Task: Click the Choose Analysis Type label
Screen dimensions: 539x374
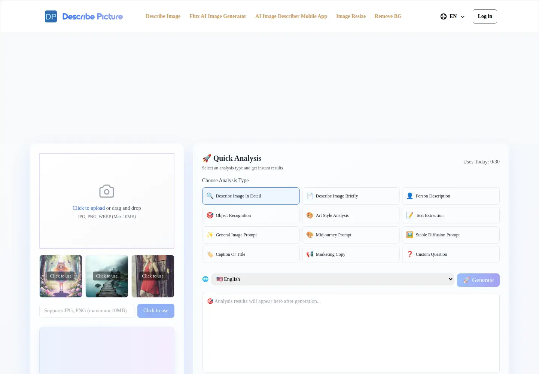Action: pos(225,180)
